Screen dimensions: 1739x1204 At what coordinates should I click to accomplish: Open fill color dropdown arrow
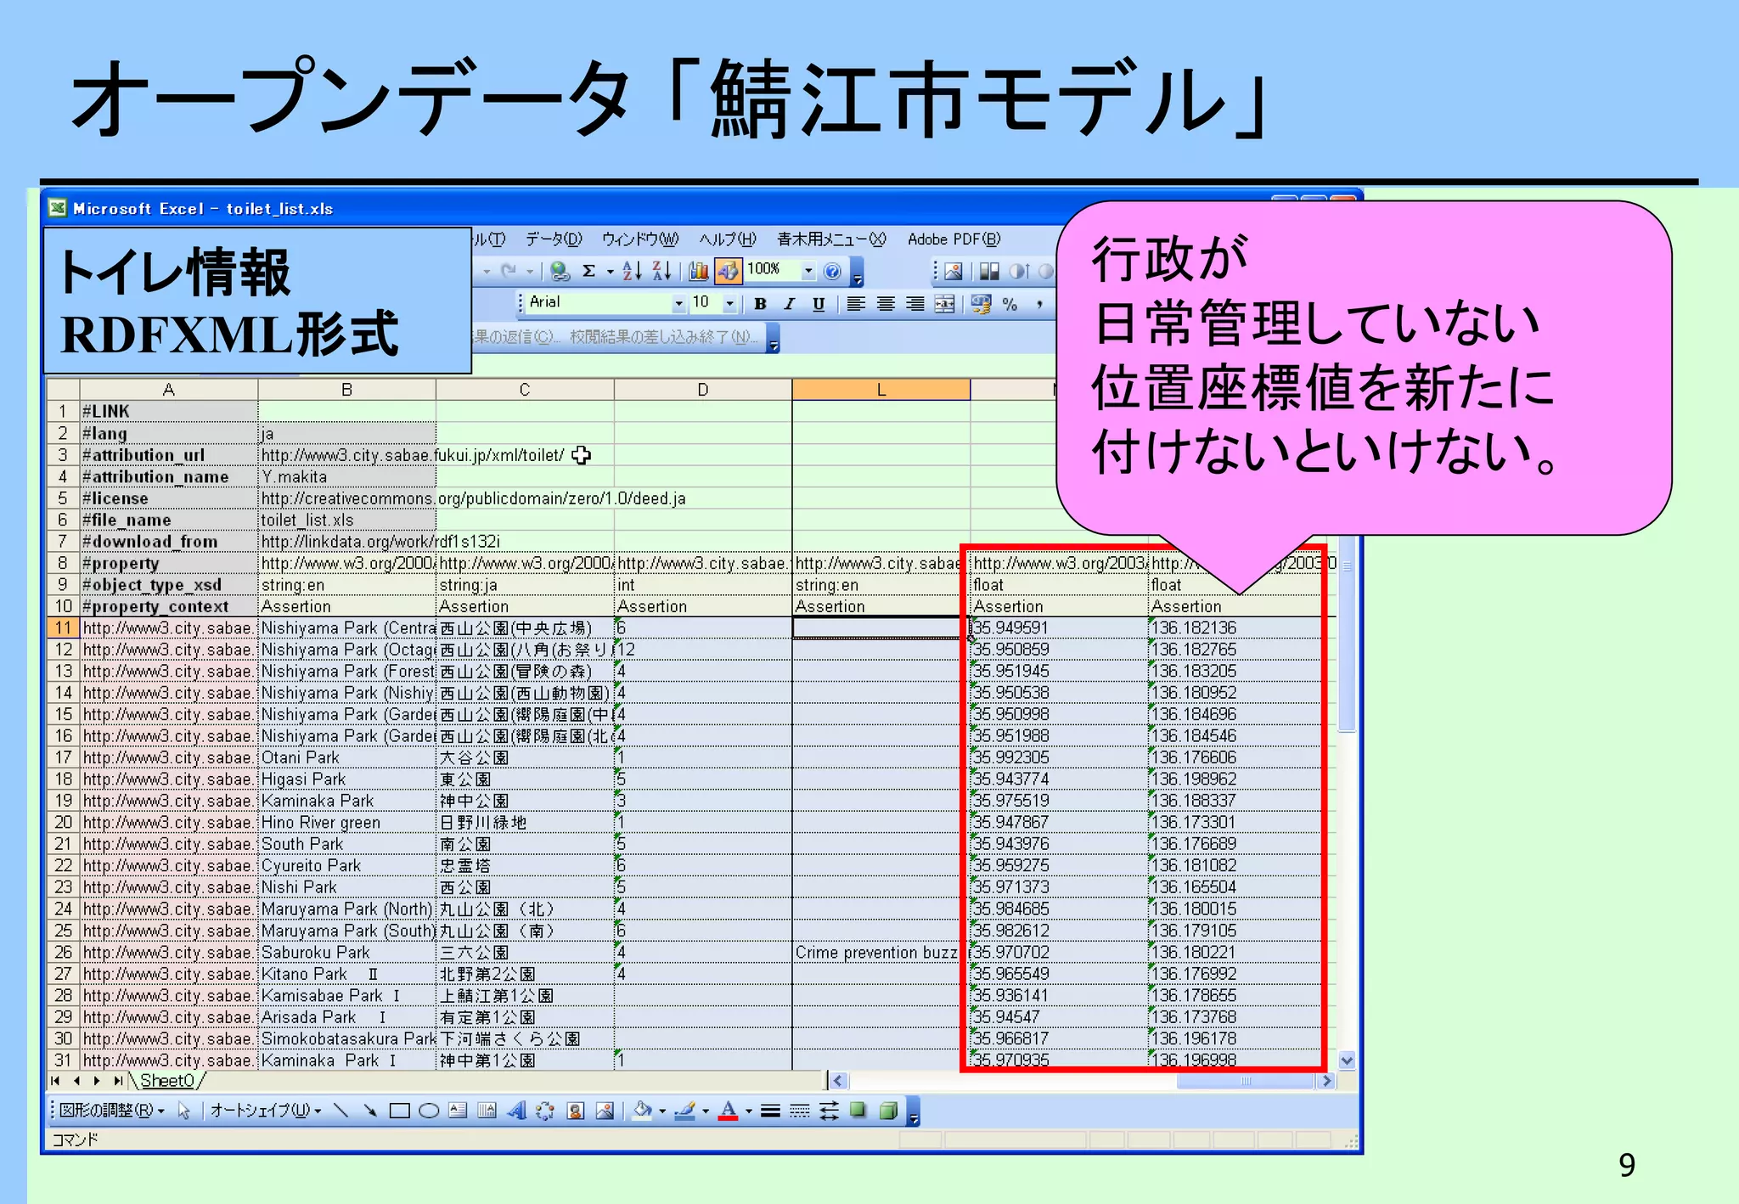(x=662, y=1111)
